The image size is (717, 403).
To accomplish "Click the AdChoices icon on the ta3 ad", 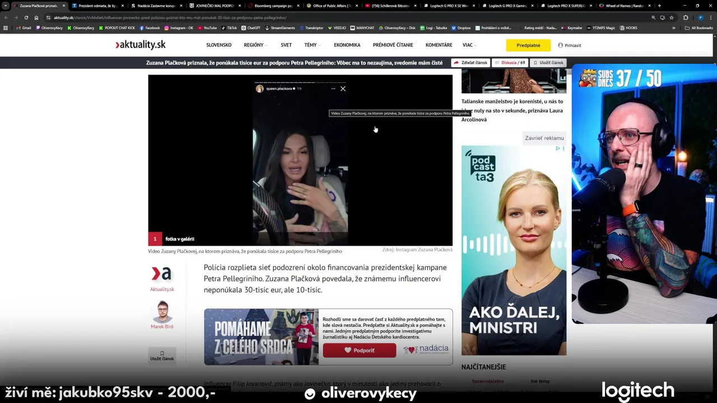I will pos(558,148).
